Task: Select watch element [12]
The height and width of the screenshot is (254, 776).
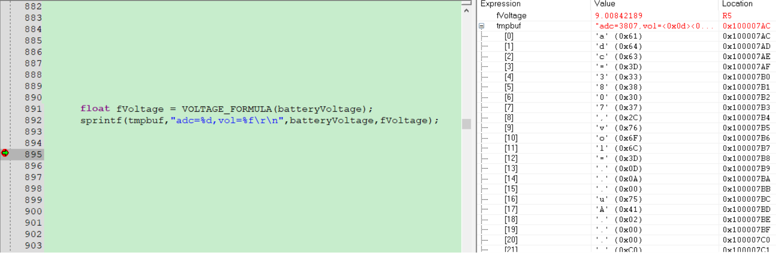Action: coord(511,158)
